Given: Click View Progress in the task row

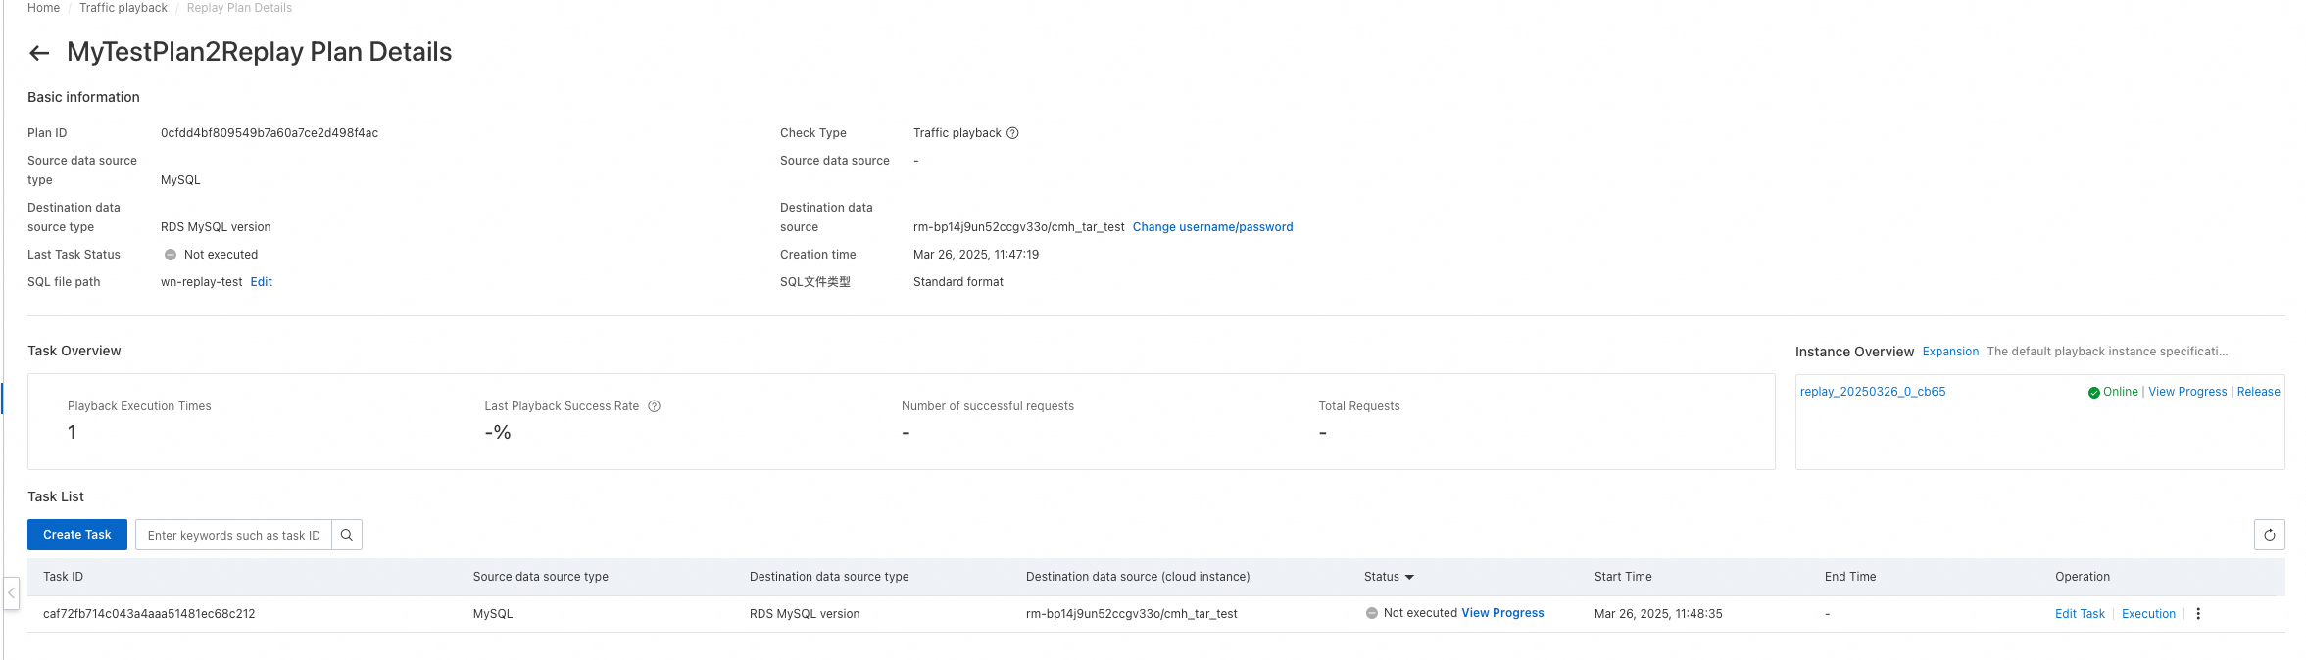Looking at the screenshot, I should click(1502, 613).
